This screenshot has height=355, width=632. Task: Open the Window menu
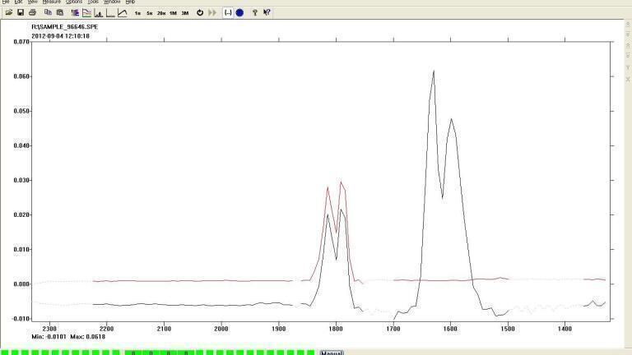[112, 2]
